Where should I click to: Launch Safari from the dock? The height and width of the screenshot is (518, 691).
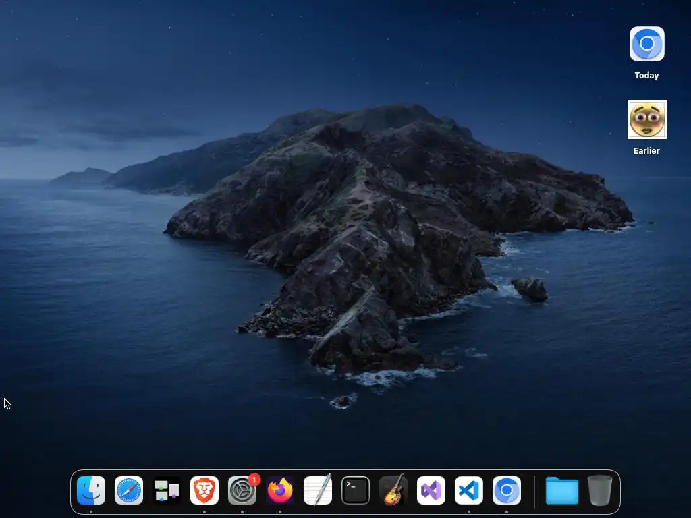coord(129,490)
